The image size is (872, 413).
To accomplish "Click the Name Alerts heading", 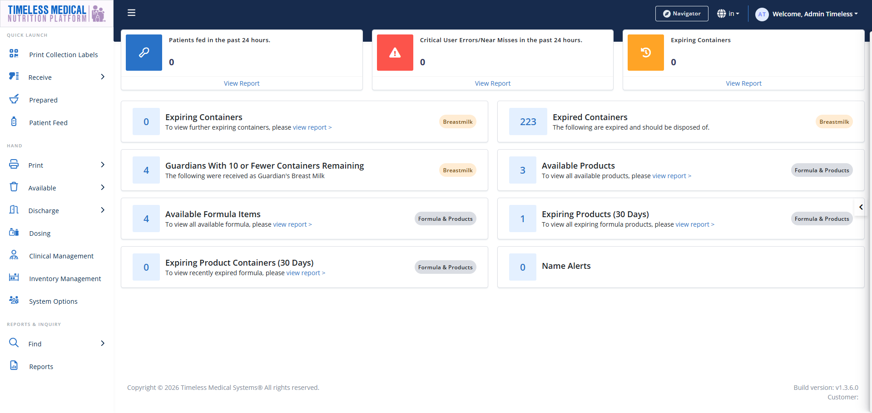I will (566, 266).
